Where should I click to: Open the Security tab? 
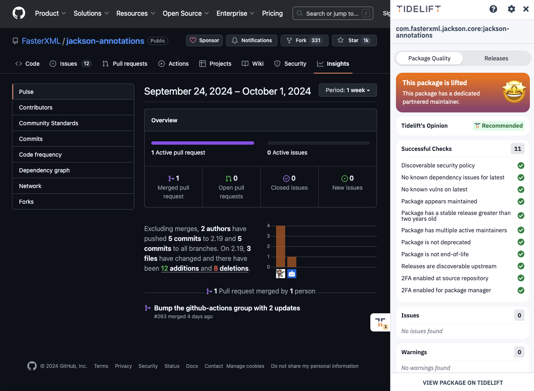coord(290,64)
